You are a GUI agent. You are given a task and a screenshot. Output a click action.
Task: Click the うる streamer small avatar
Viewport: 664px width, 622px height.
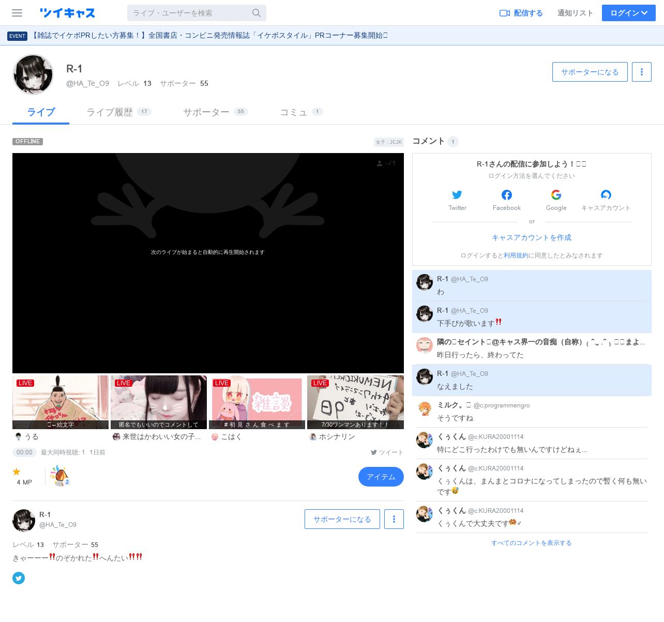tap(19, 437)
